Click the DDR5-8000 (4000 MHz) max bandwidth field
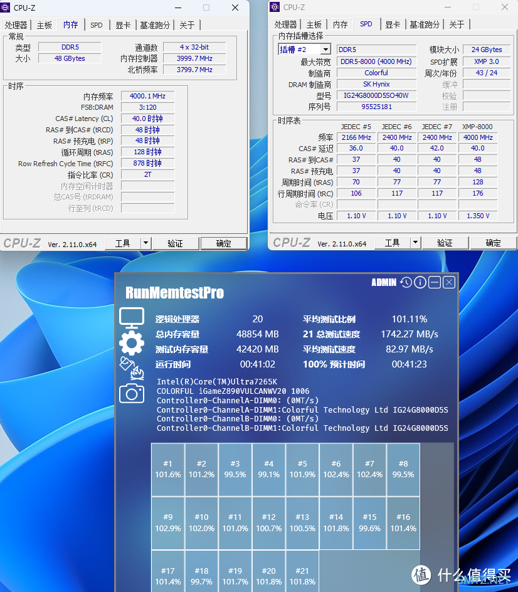Viewport: 518px width, 592px height. pos(376,61)
